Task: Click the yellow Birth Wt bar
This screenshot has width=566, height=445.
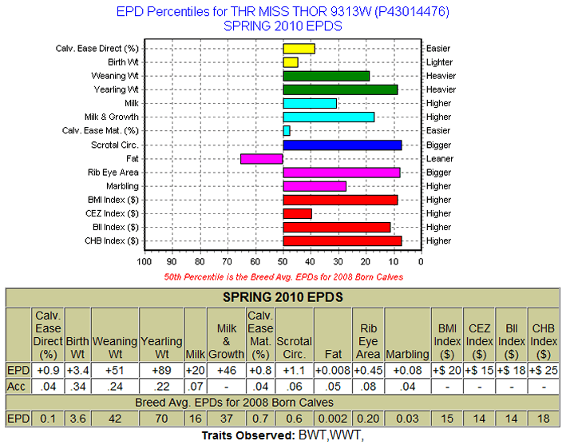Action: tap(291, 62)
